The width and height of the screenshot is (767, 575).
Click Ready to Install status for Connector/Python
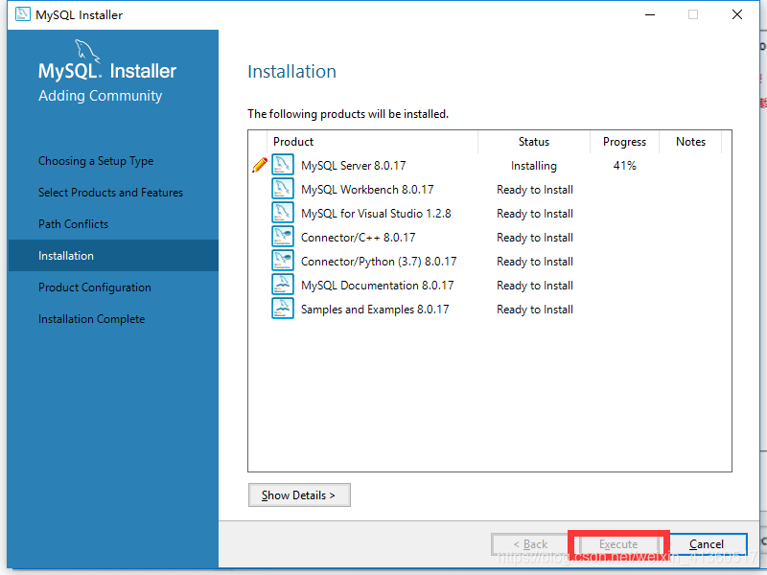[x=535, y=262]
